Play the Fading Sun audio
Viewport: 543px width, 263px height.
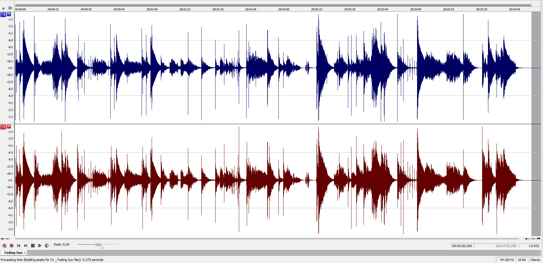tap(40, 246)
